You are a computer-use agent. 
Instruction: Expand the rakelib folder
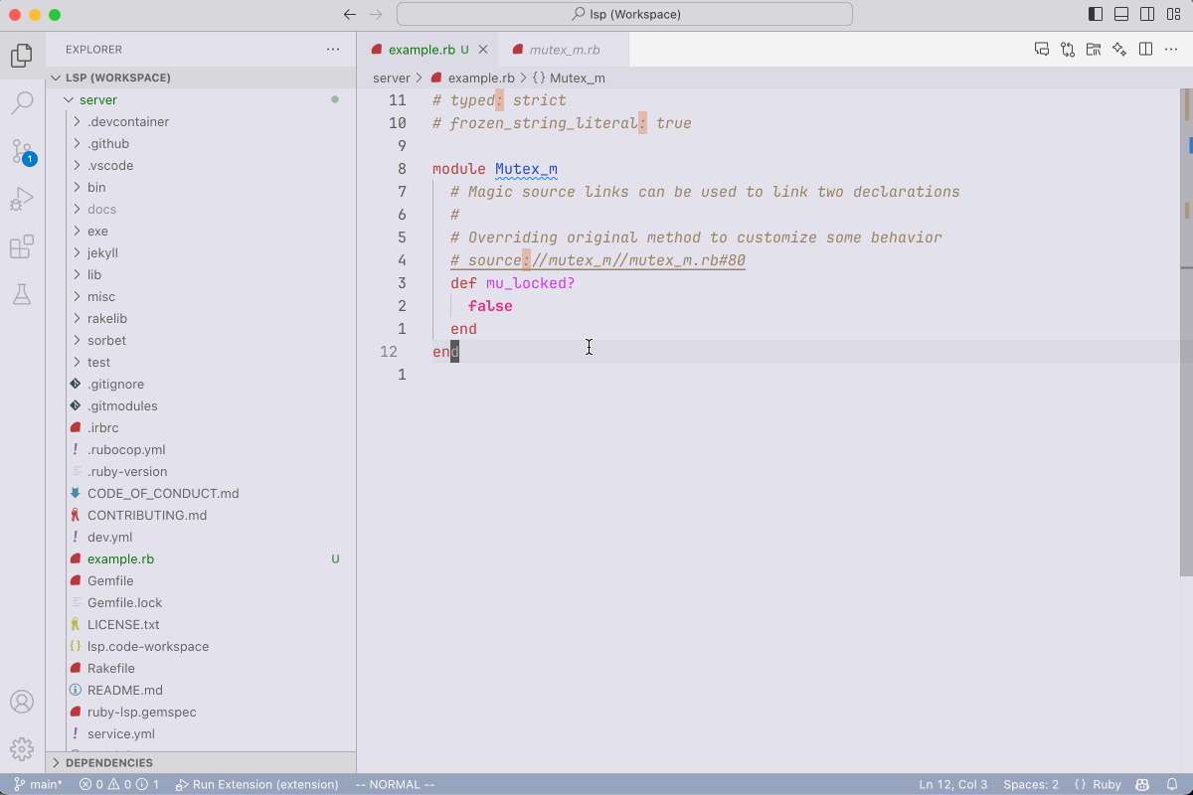tap(201, 318)
